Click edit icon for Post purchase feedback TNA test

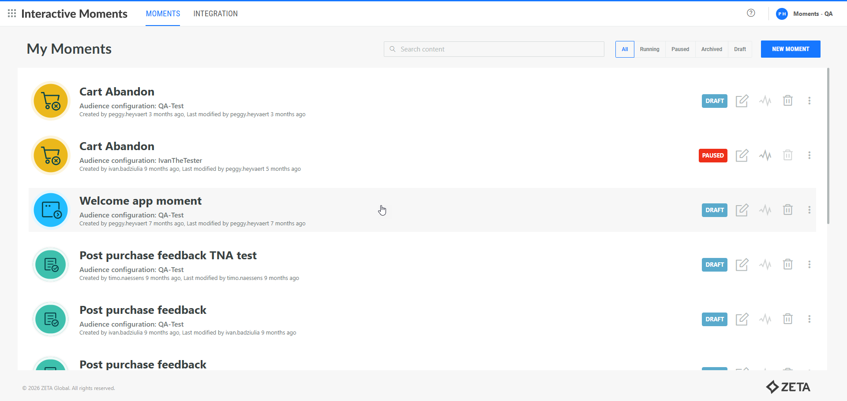(x=742, y=265)
